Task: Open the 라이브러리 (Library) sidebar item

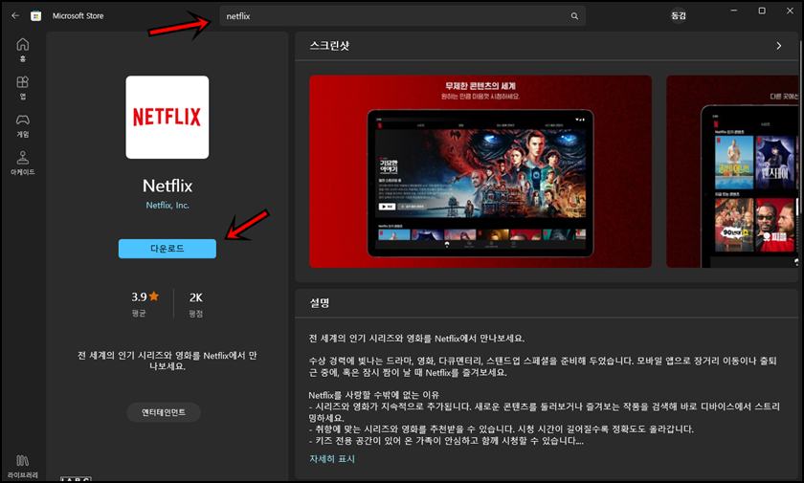Action: (23, 467)
